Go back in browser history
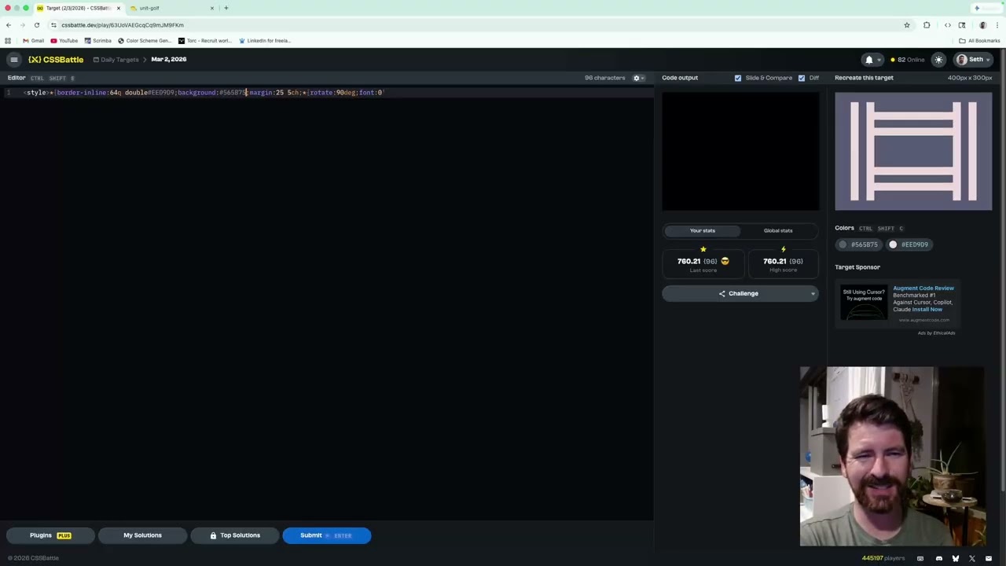 click(x=9, y=25)
